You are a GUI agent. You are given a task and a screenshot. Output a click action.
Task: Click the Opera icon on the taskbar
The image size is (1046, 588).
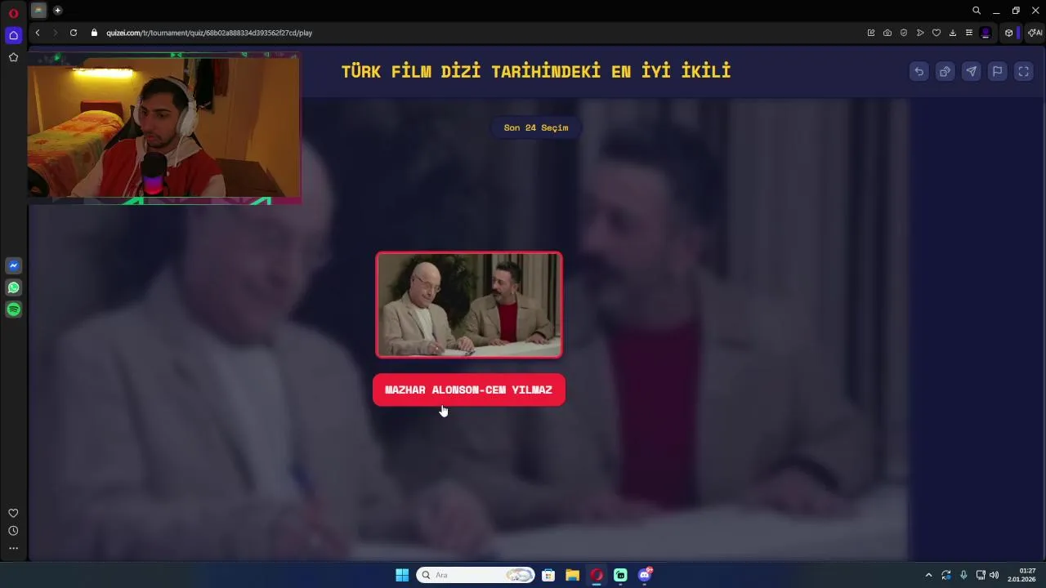[597, 575]
